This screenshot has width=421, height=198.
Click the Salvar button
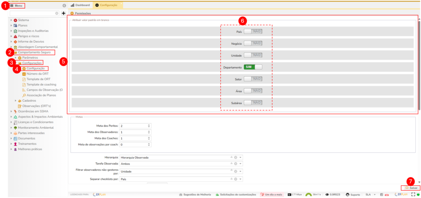click(411, 188)
